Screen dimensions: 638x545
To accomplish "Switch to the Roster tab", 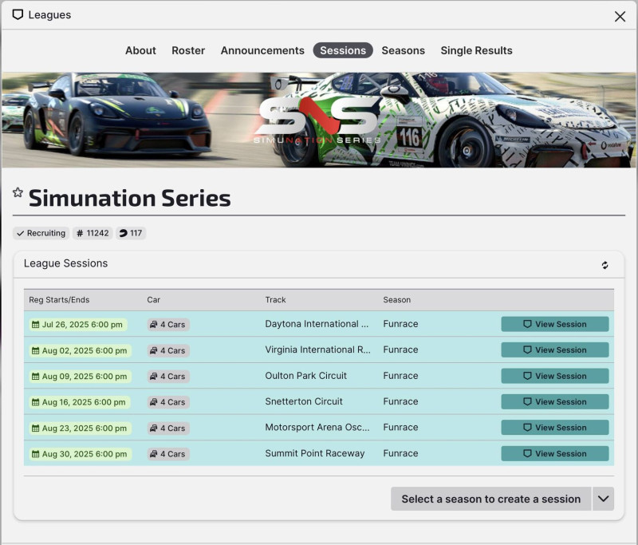I will point(188,50).
